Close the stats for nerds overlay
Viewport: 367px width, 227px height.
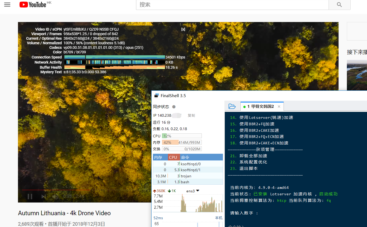click(x=183, y=29)
